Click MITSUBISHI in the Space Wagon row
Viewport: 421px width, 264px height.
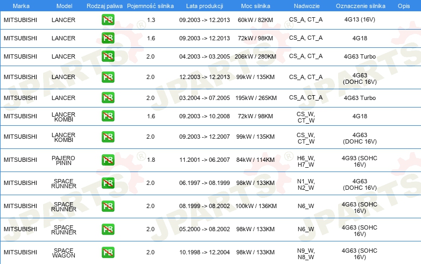click(x=20, y=252)
